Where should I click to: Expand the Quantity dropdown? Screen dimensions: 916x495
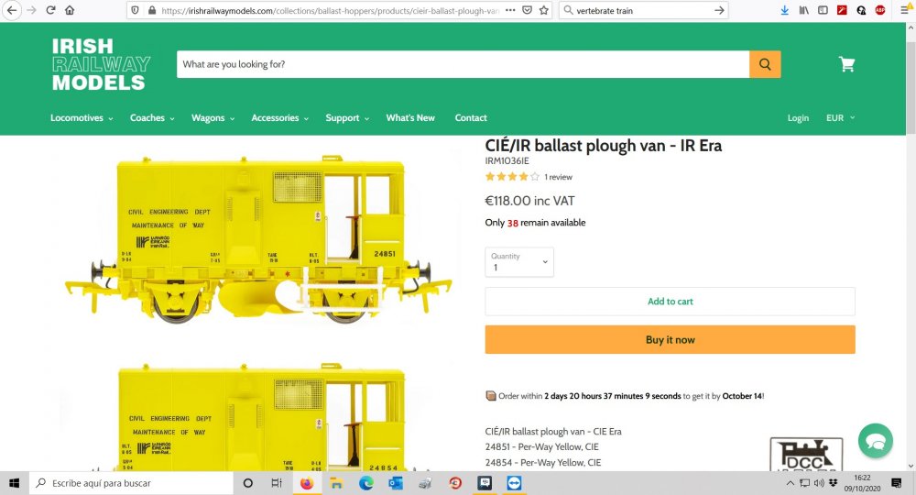click(x=519, y=262)
